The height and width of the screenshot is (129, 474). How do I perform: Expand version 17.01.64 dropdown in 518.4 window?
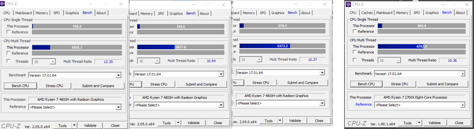click(x=322, y=73)
